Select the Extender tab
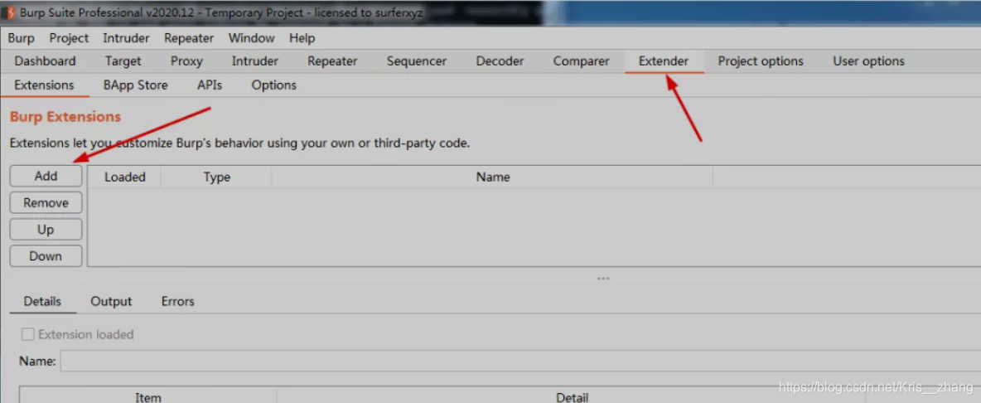Viewport: 981px width, 403px height. 664,61
